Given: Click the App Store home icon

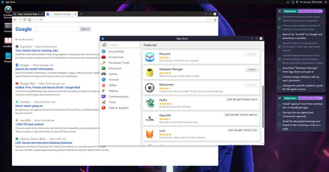Looking at the screenshot, I should [104, 45].
